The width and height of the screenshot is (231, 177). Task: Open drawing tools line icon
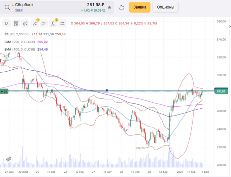tap(34, 23)
